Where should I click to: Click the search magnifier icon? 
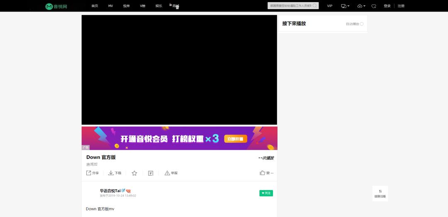pyautogui.click(x=315, y=6)
